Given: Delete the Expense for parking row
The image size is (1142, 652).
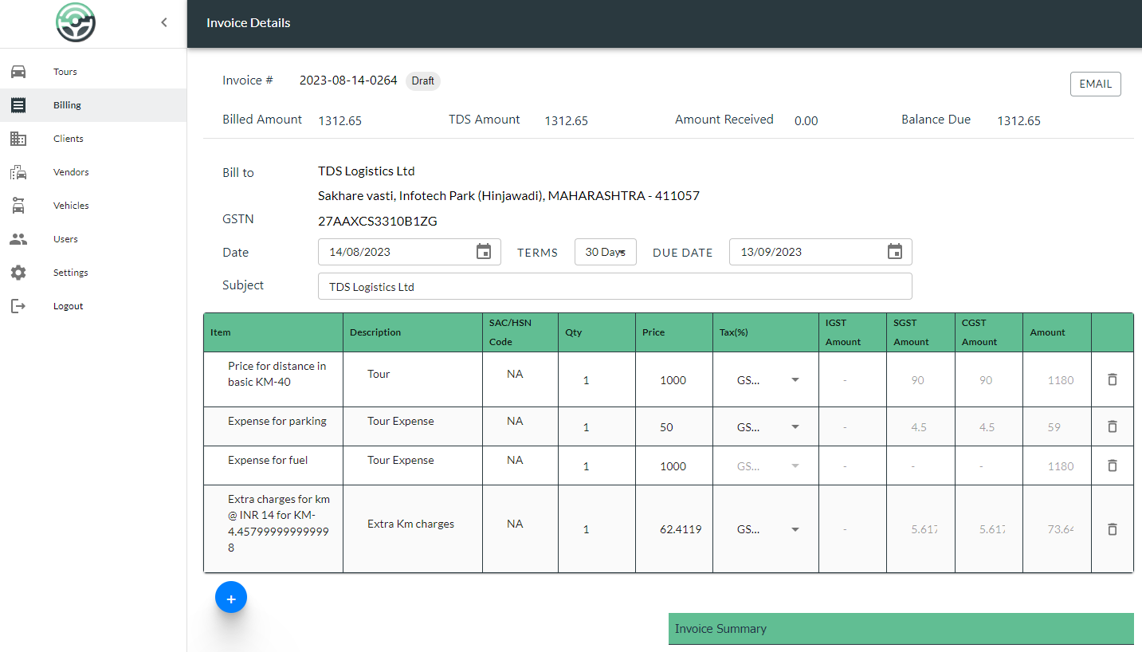Looking at the screenshot, I should pyautogui.click(x=1113, y=426).
